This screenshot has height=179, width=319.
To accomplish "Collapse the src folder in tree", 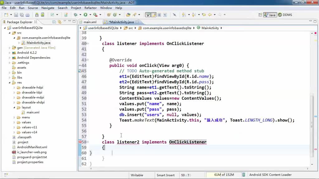I will coord(10,33).
